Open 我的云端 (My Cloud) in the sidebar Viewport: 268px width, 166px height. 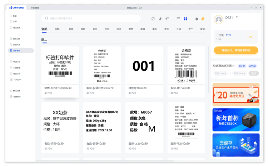[16, 39]
